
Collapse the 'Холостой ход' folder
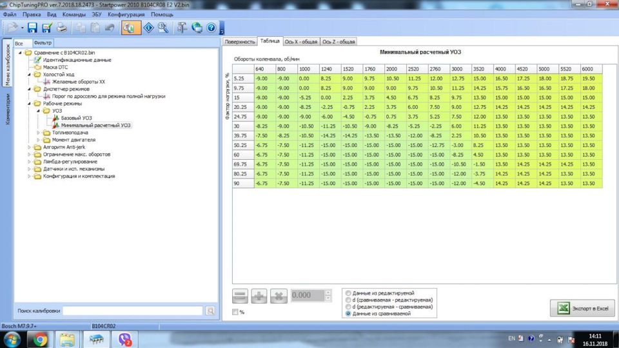pos(29,74)
